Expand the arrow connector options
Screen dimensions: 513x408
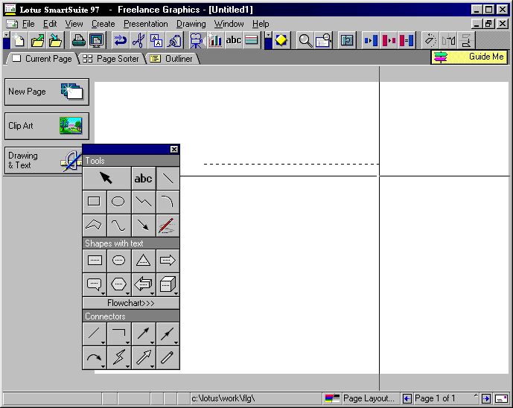[x=152, y=343]
